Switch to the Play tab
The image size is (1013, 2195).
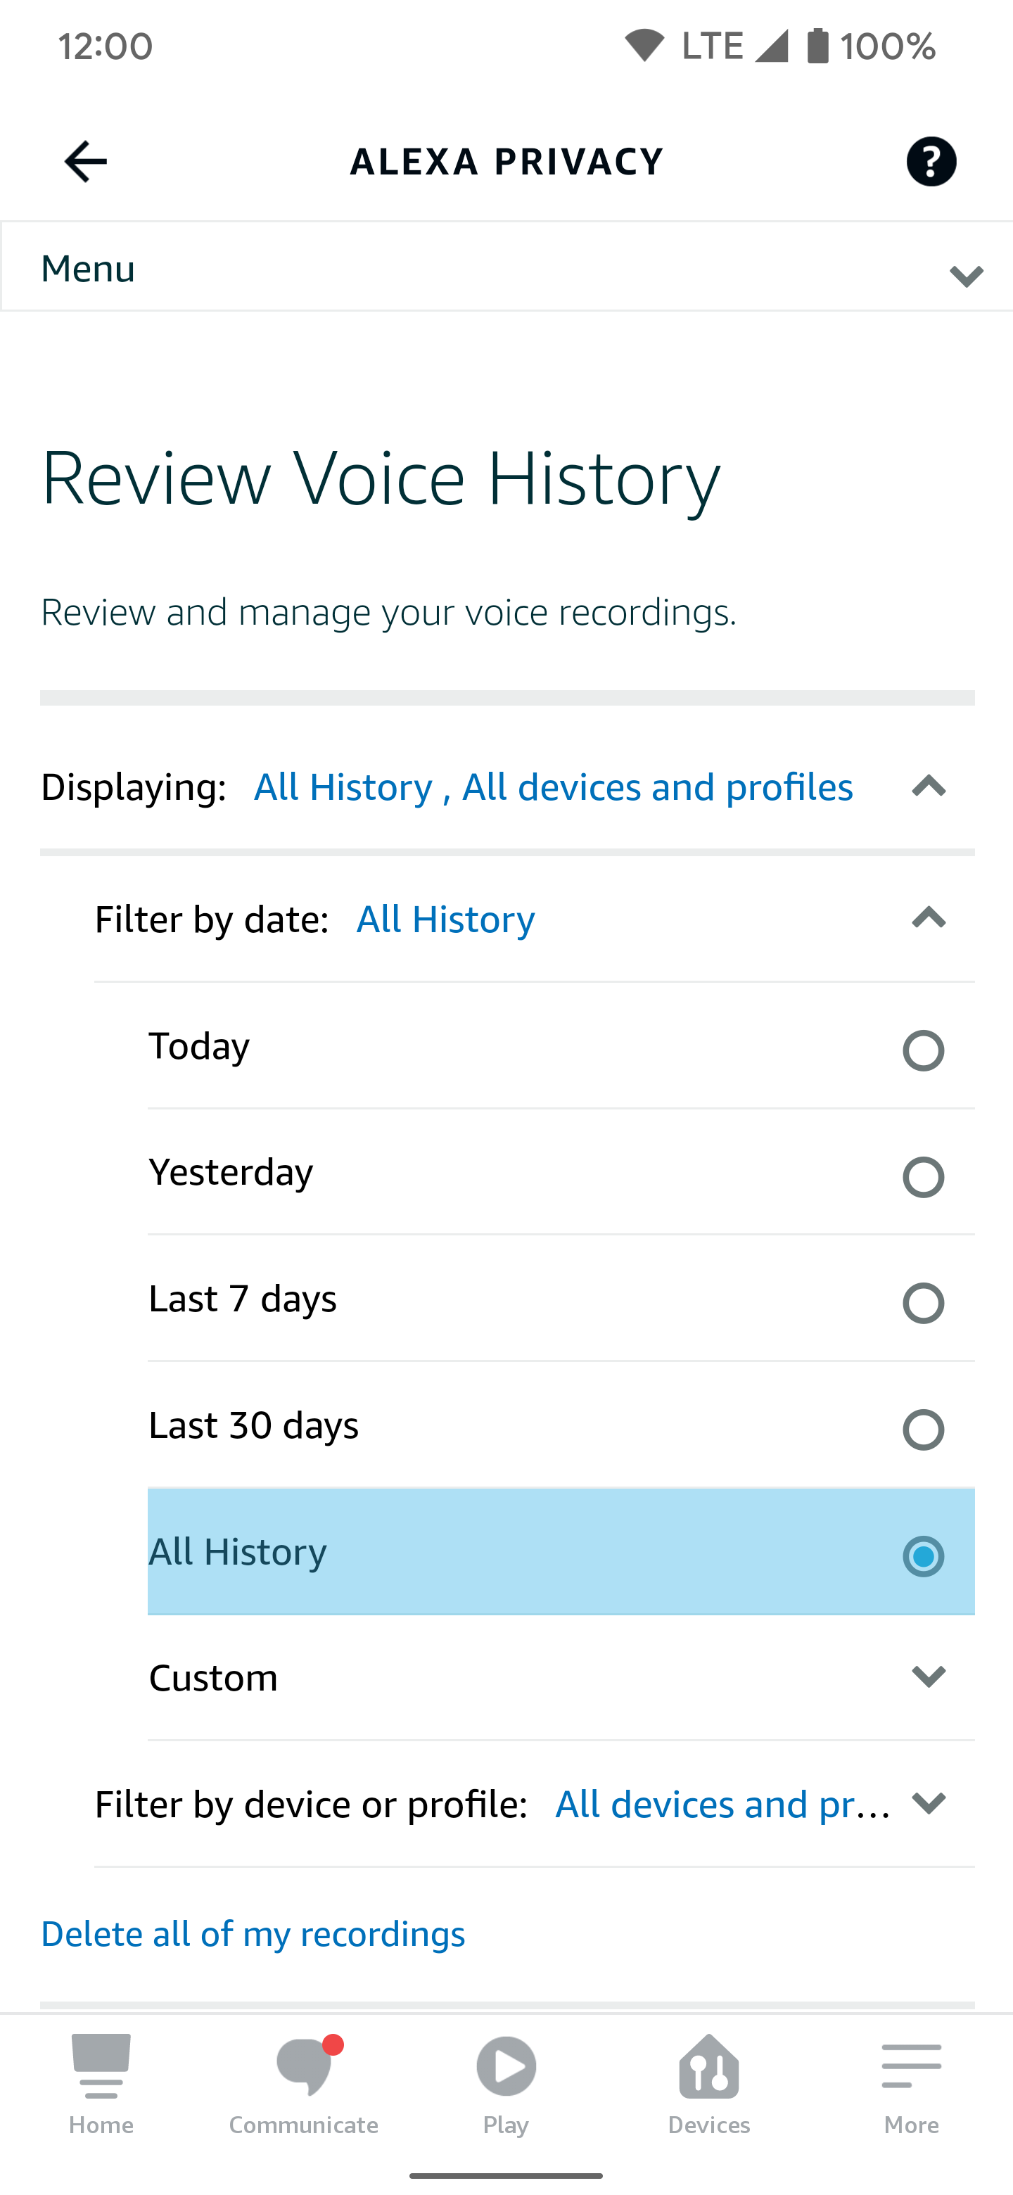506,2085
